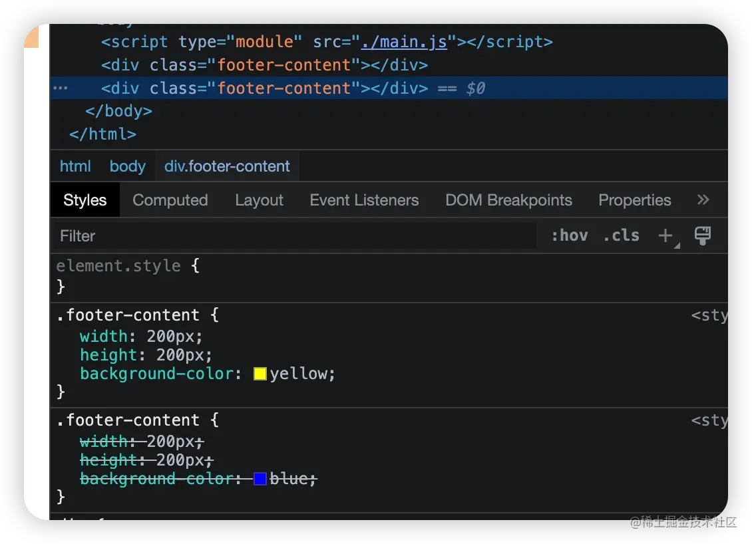The image size is (752, 544).
Task: Open the blue background-color swatch
Action: click(260, 479)
